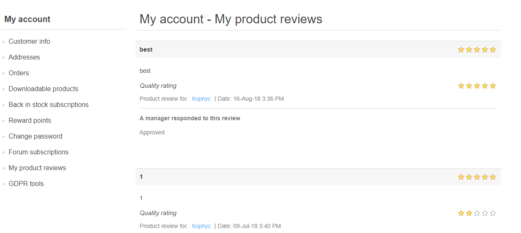Open Корпус link in 'best' review
Viewport: 521px width, 233px height.
point(201,99)
